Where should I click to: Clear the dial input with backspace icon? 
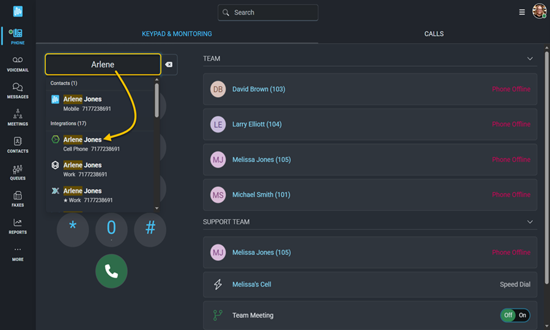tap(169, 65)
